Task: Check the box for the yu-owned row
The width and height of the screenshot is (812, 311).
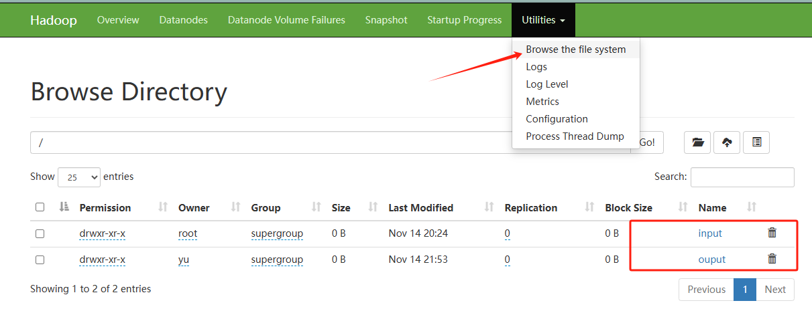Action: point(40,260)
